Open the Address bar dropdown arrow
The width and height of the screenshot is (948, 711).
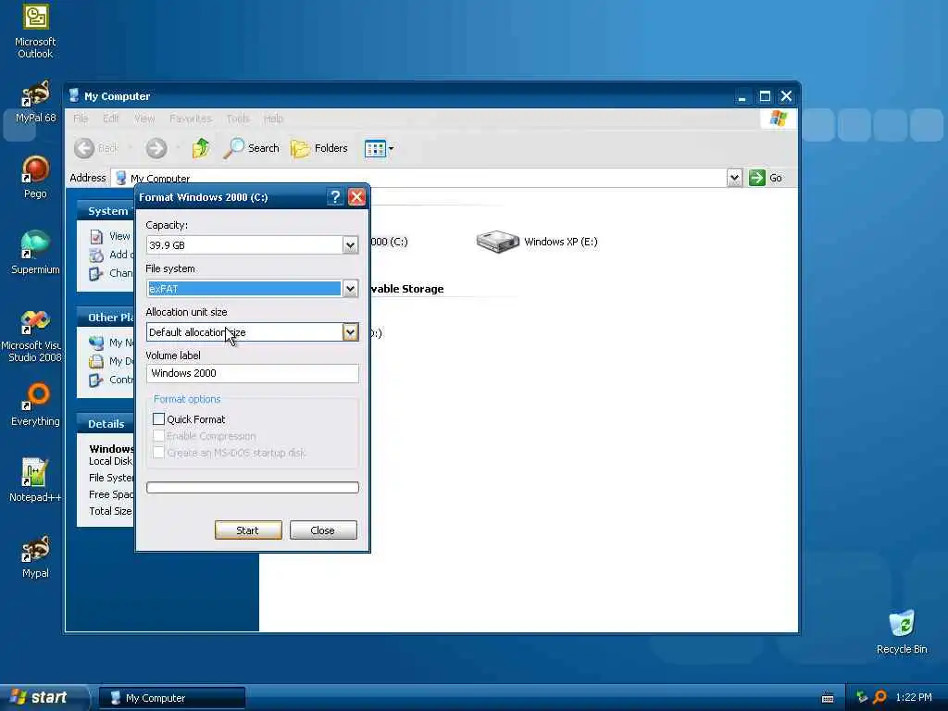[x=734, y=178]
